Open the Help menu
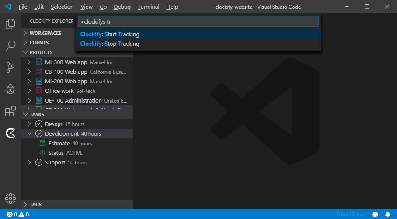The width and height of the screenshot is (397, 219). click(172, 7)
